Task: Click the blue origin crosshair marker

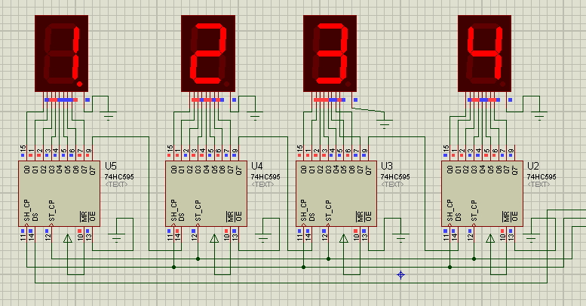Action: point(400,275)
